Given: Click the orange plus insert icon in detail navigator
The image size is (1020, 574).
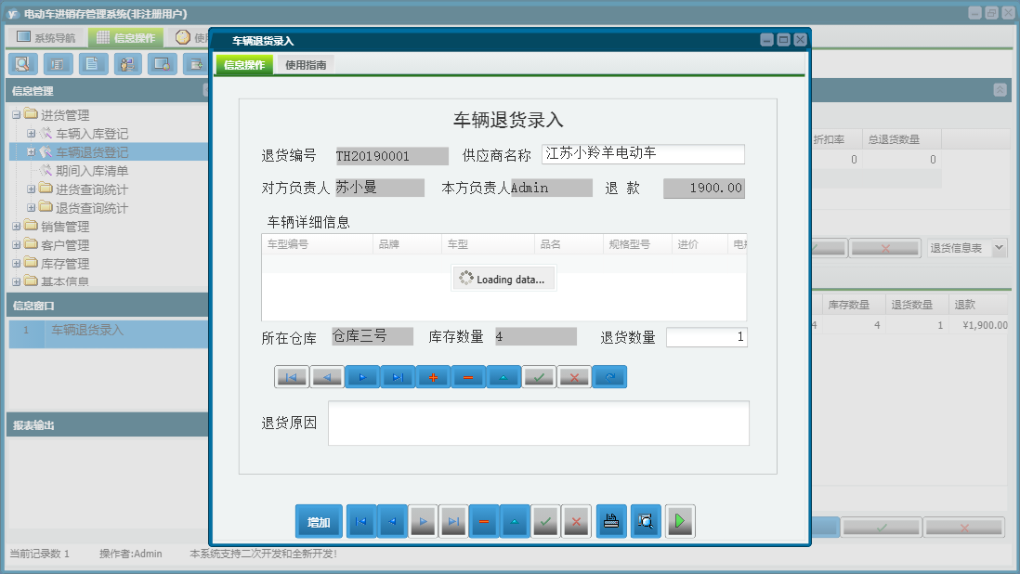Looking at the screenshot, I should click(433, 377).
